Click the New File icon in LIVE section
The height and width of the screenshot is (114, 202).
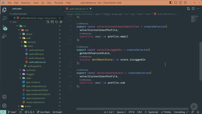point(48,22)
